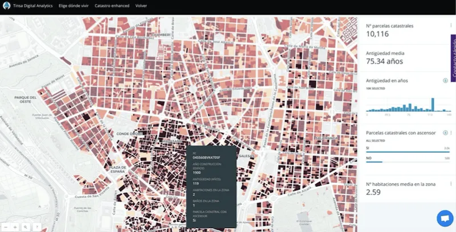Toggle the NO ascensor category filter
This screenshot has width=456, height=232.
pyautogui.click(x=369, y=158)
